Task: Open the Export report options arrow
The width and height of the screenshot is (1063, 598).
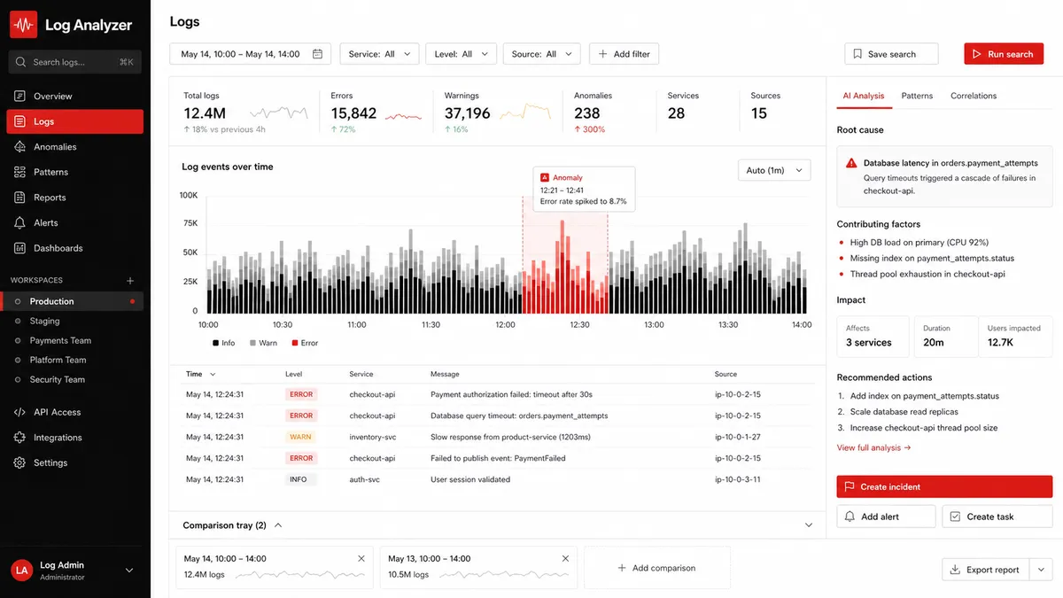Action: pyautogui.click(x=1040, y=570)
